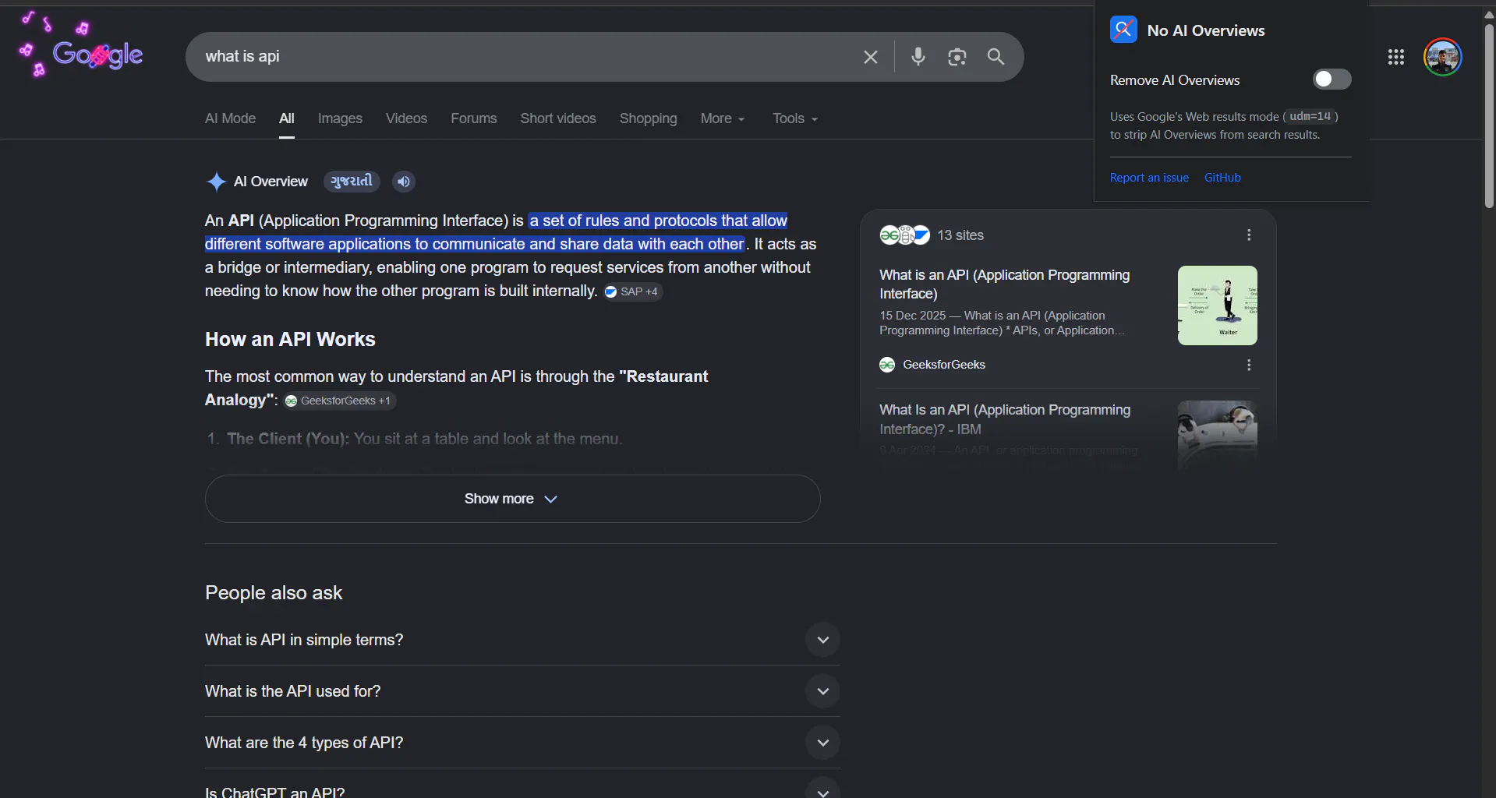Switch to Videos tab
Image resolution: width=1496 pixels, height=798 pixels.
[406, 118]
